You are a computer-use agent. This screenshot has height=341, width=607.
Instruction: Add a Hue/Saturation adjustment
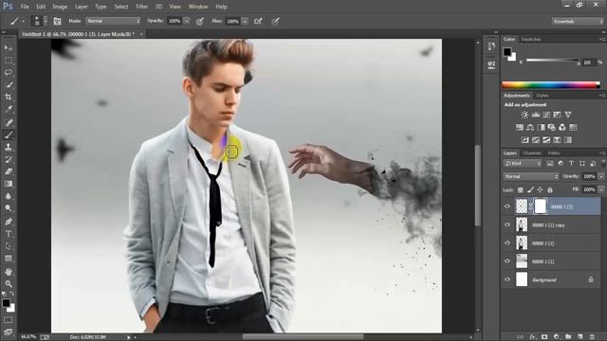pyautogui.click(x=520, y=127)
